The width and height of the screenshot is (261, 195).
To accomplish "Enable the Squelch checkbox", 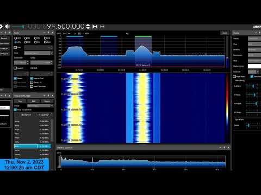I will coord(15,68).
